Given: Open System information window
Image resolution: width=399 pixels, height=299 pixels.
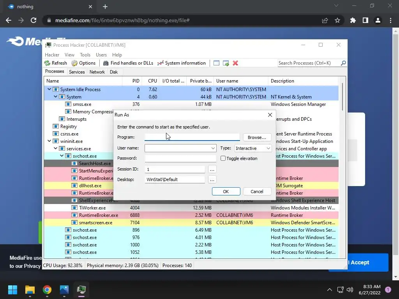Looking at the screenshot, I should (x=181, y=63).
